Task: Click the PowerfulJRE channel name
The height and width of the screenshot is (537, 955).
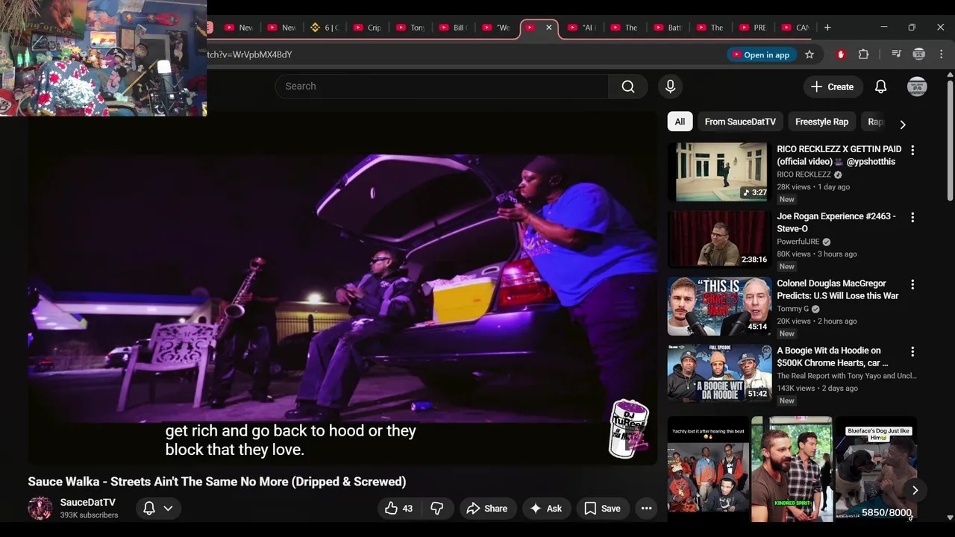Action: click(798, 242)
